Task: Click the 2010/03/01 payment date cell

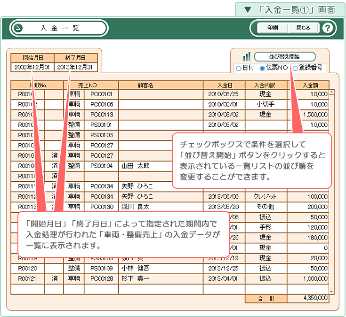Action: [x=224, y=104]
